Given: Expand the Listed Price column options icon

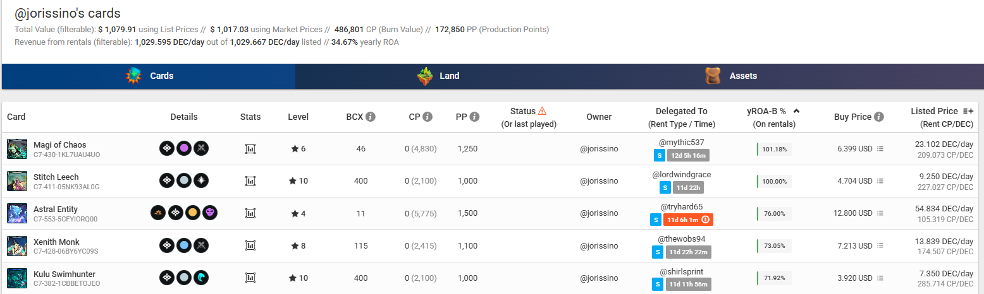Looking at the screenshot, I should [x=968, y=111].
